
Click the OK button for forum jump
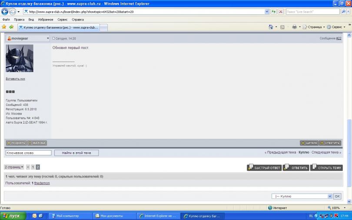click(337, 196)
